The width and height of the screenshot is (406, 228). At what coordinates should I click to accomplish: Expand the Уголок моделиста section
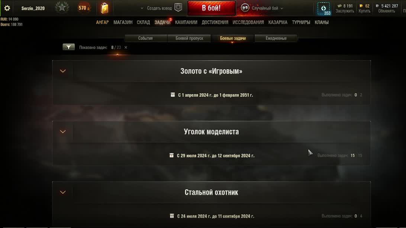tap(63, 131)
